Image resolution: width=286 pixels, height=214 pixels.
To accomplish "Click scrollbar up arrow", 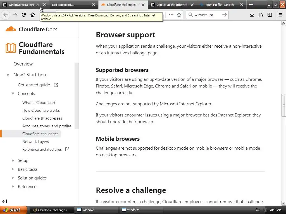I will (284, 23).
